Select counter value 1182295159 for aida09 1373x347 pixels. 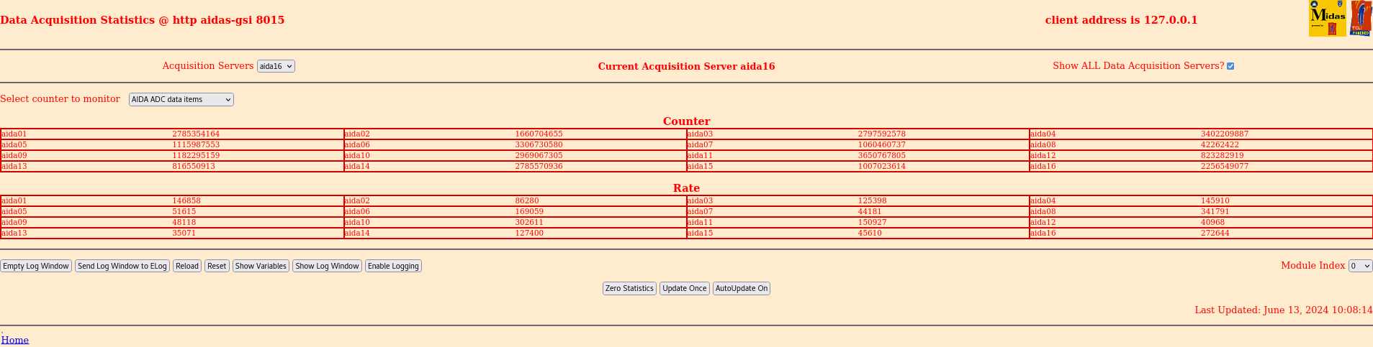tap(196, 156)
